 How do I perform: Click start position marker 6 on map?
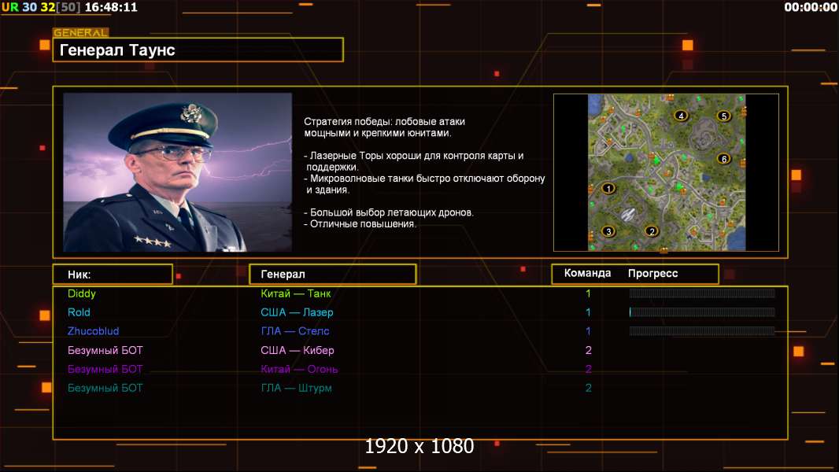point(724,159)
